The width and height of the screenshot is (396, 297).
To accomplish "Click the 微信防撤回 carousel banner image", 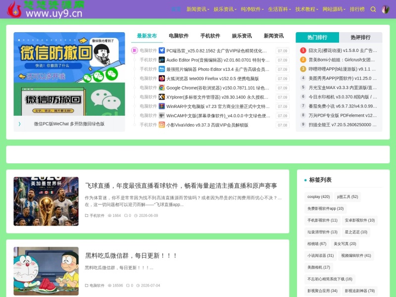I will [69, 74].
